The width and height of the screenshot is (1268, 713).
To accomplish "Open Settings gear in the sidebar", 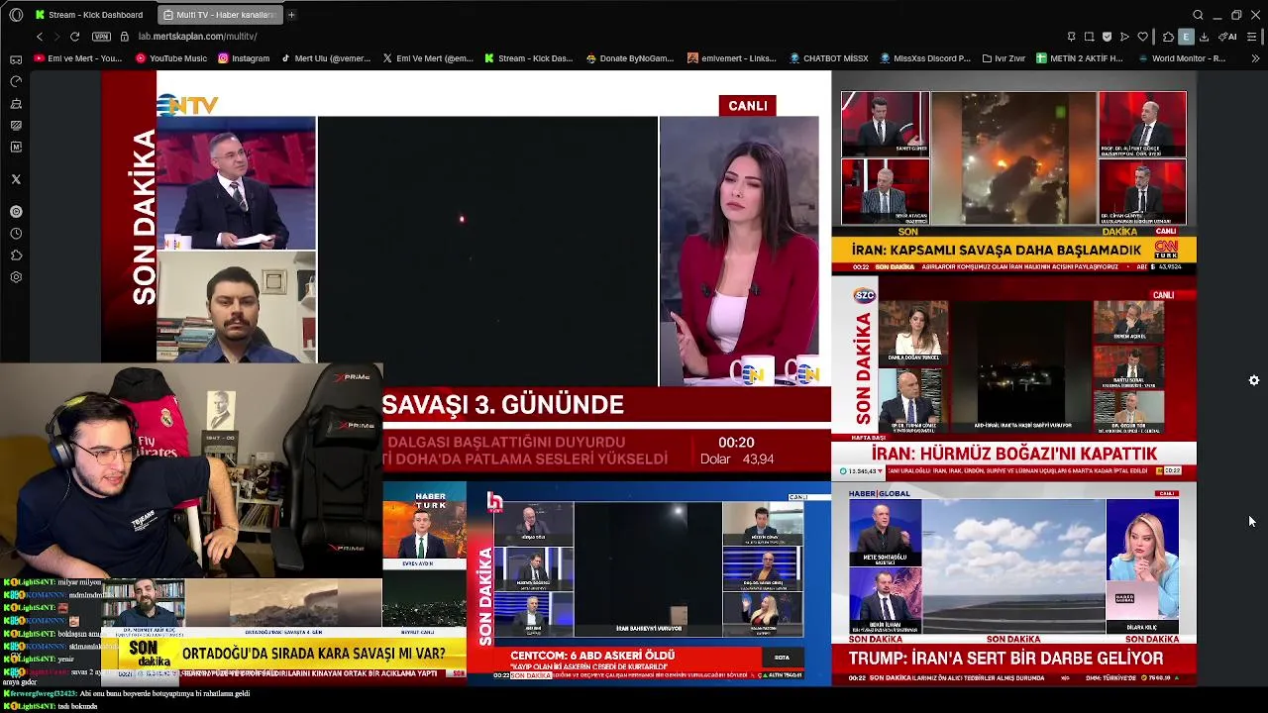I will pos(16,277).
